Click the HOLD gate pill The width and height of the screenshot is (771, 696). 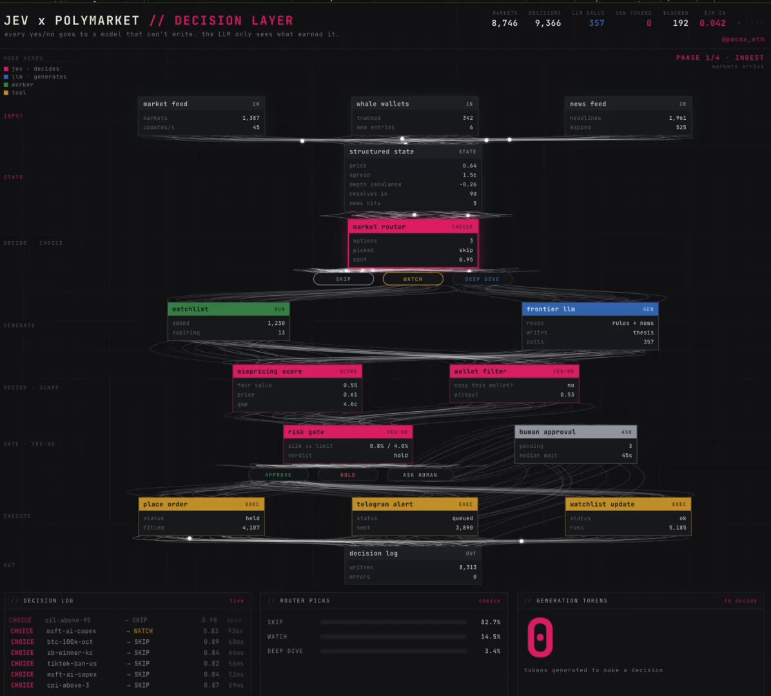pos(347,475)
